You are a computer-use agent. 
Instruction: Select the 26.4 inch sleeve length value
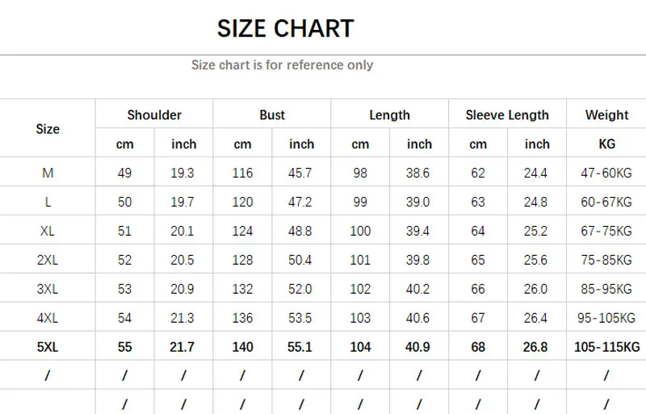pyautogui.click(x=536, y=318)
